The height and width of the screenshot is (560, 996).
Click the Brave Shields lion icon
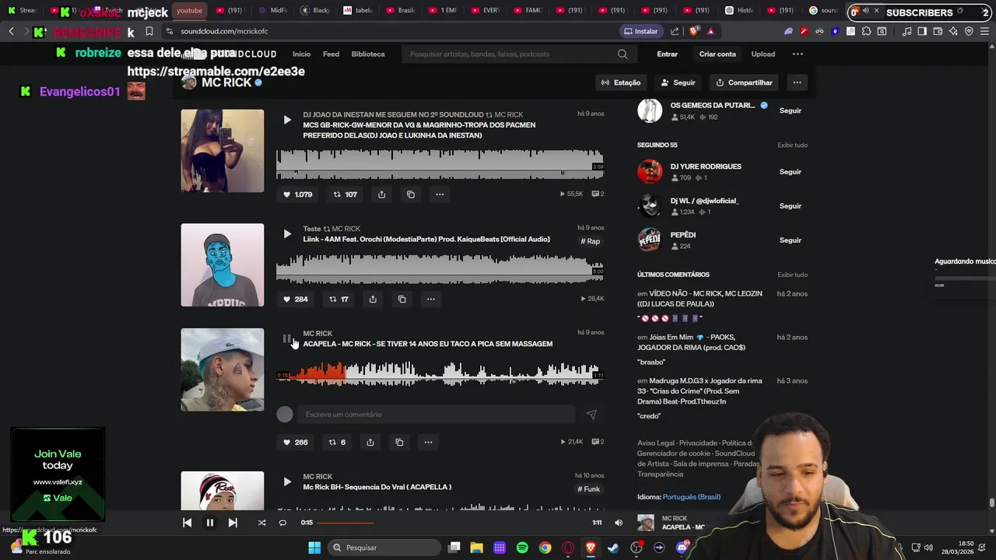click(694, 31)
